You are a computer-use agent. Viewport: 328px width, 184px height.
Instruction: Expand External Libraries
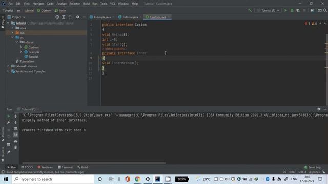click(8, 66)
